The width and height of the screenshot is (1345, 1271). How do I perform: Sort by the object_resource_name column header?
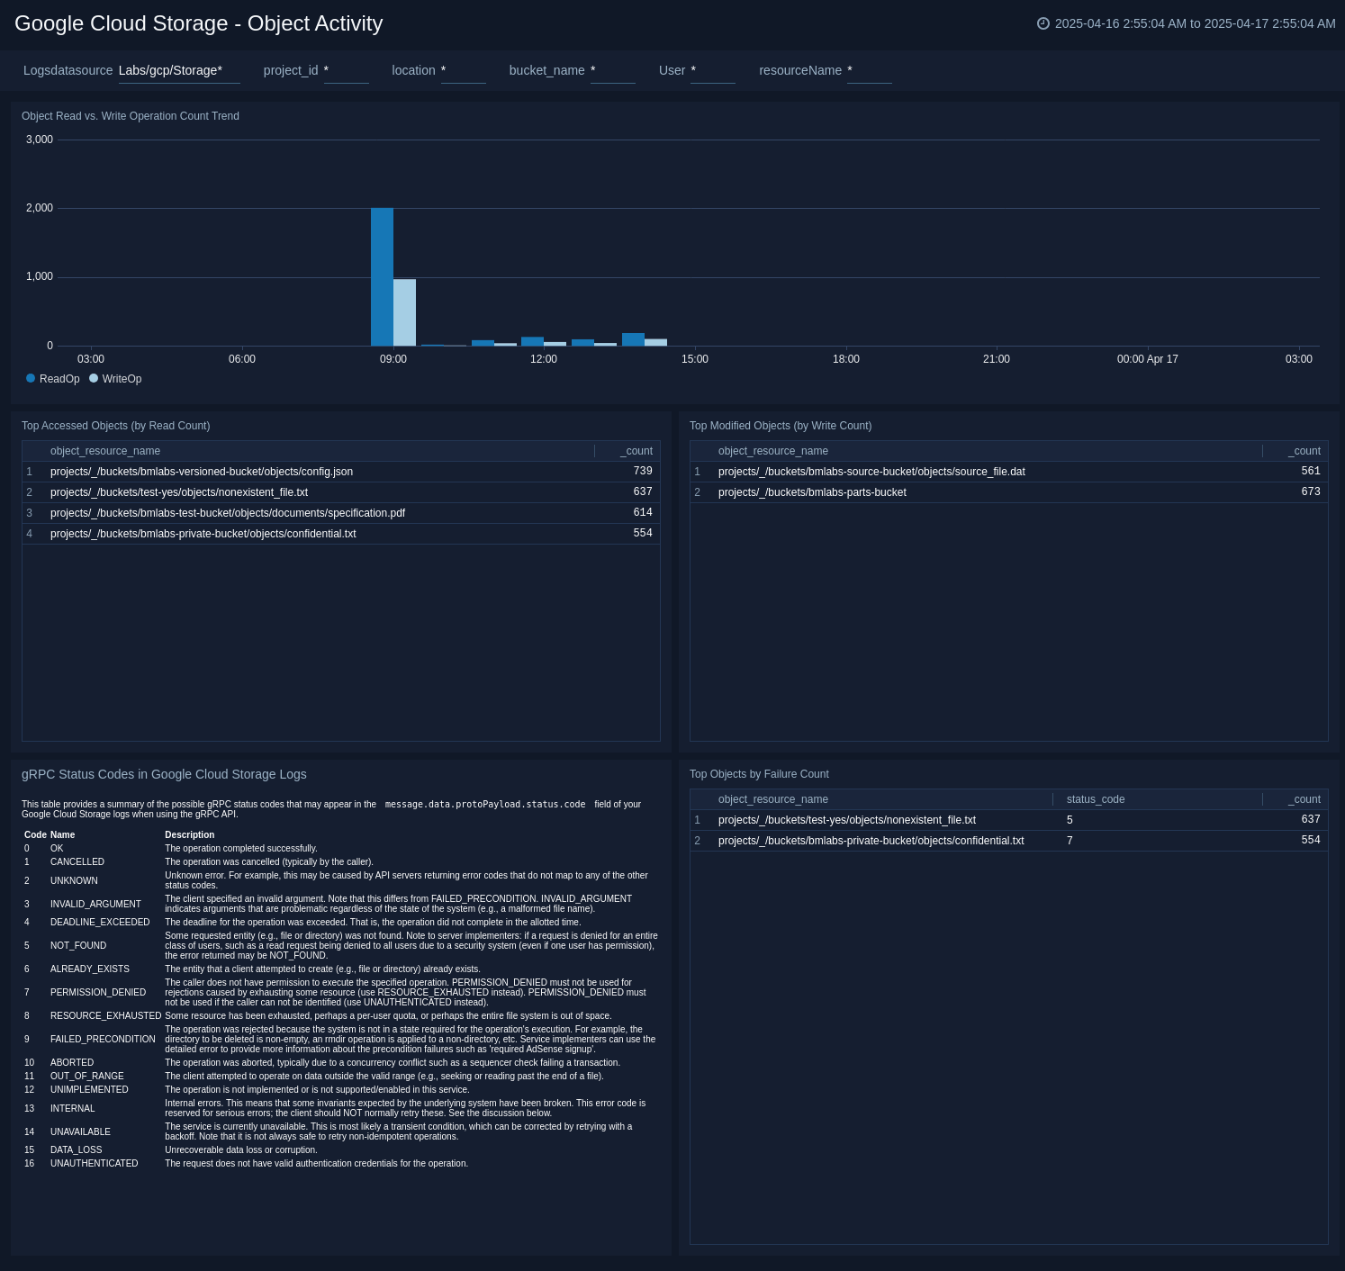[x=105, y=451]
